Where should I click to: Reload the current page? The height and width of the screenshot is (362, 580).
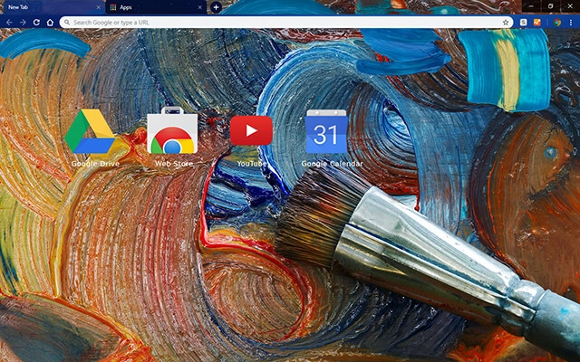36,23
